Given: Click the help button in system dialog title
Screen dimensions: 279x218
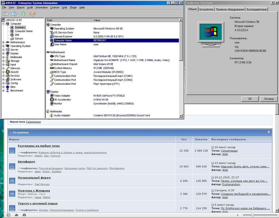Looking at the screenshot, I should pos(272,3).
